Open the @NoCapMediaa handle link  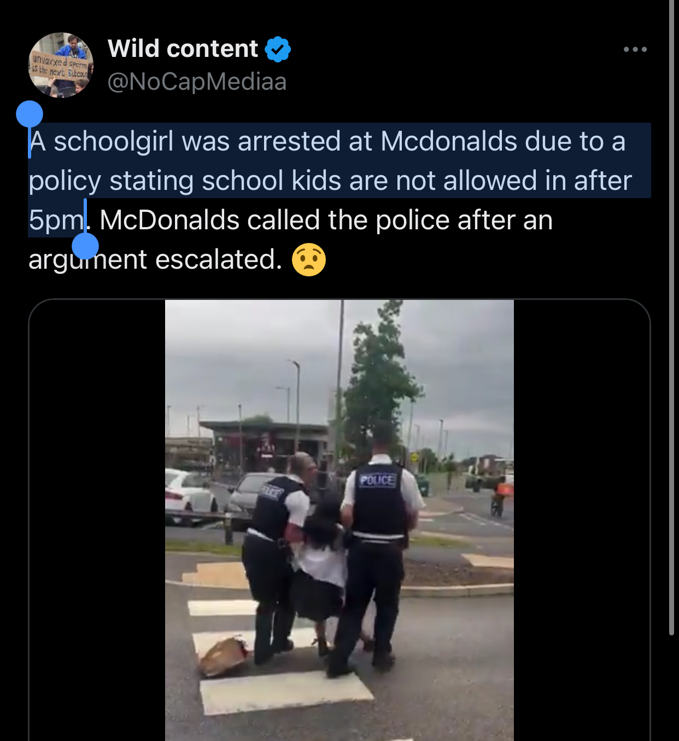(x=197, y=82)
